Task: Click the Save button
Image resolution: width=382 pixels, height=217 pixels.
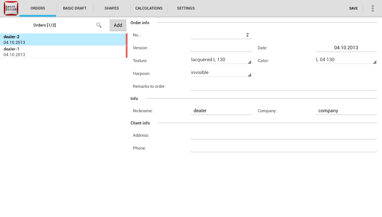Action: (x=353, y=8)
